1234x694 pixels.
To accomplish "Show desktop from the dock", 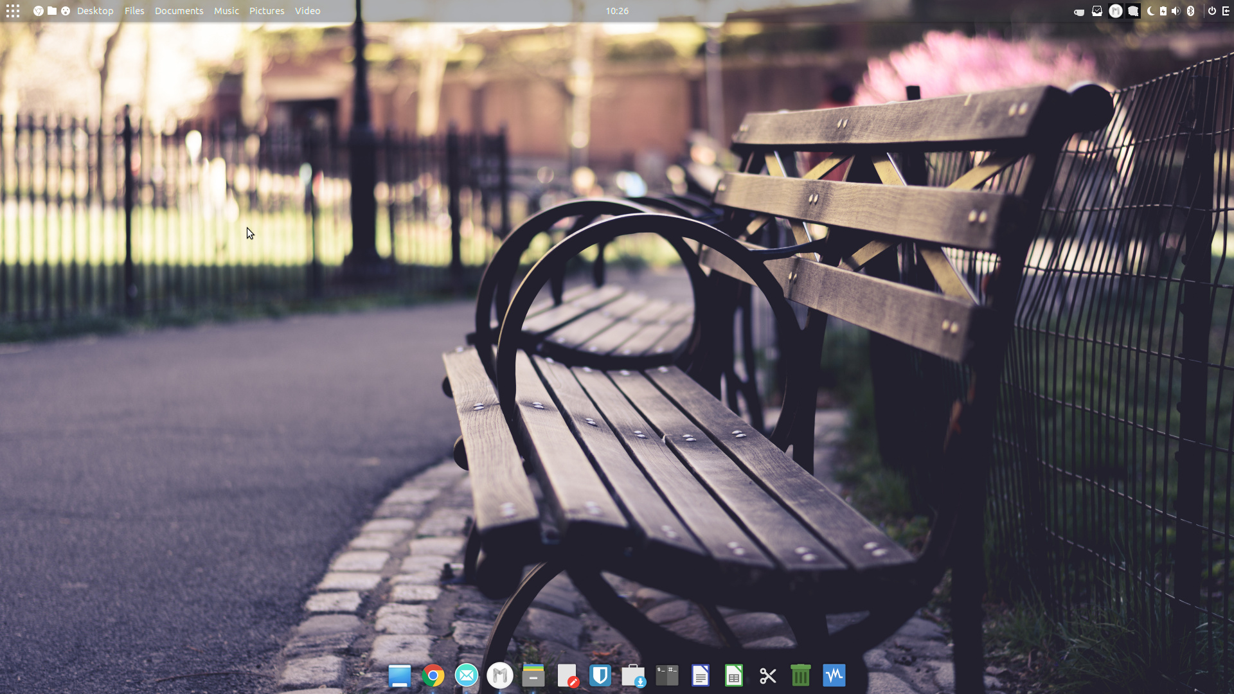I will tap(400, 676).
